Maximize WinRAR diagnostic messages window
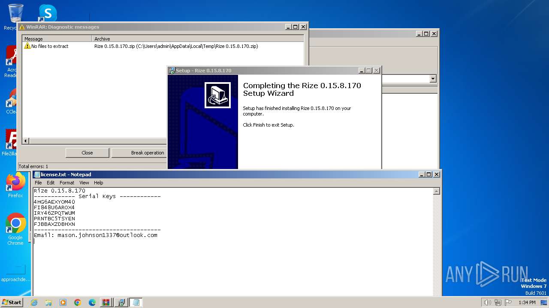549x308 pixels. pyautogui.click(x=296, y=27)
